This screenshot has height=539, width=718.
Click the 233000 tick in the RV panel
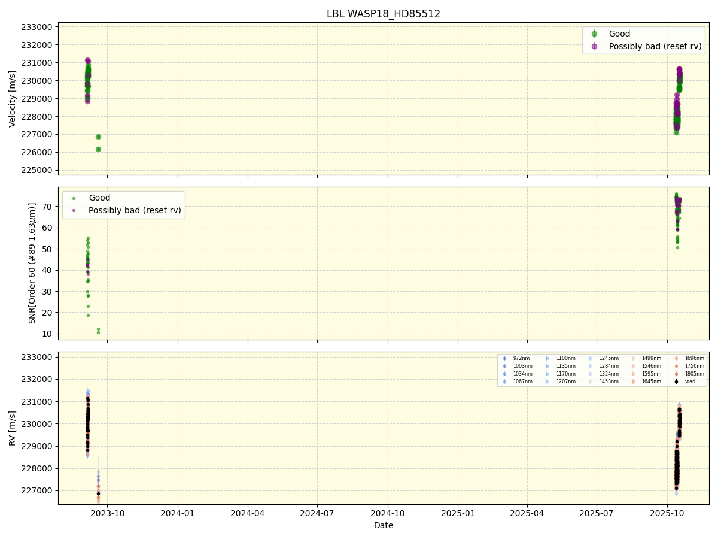(x=38, y=357)
